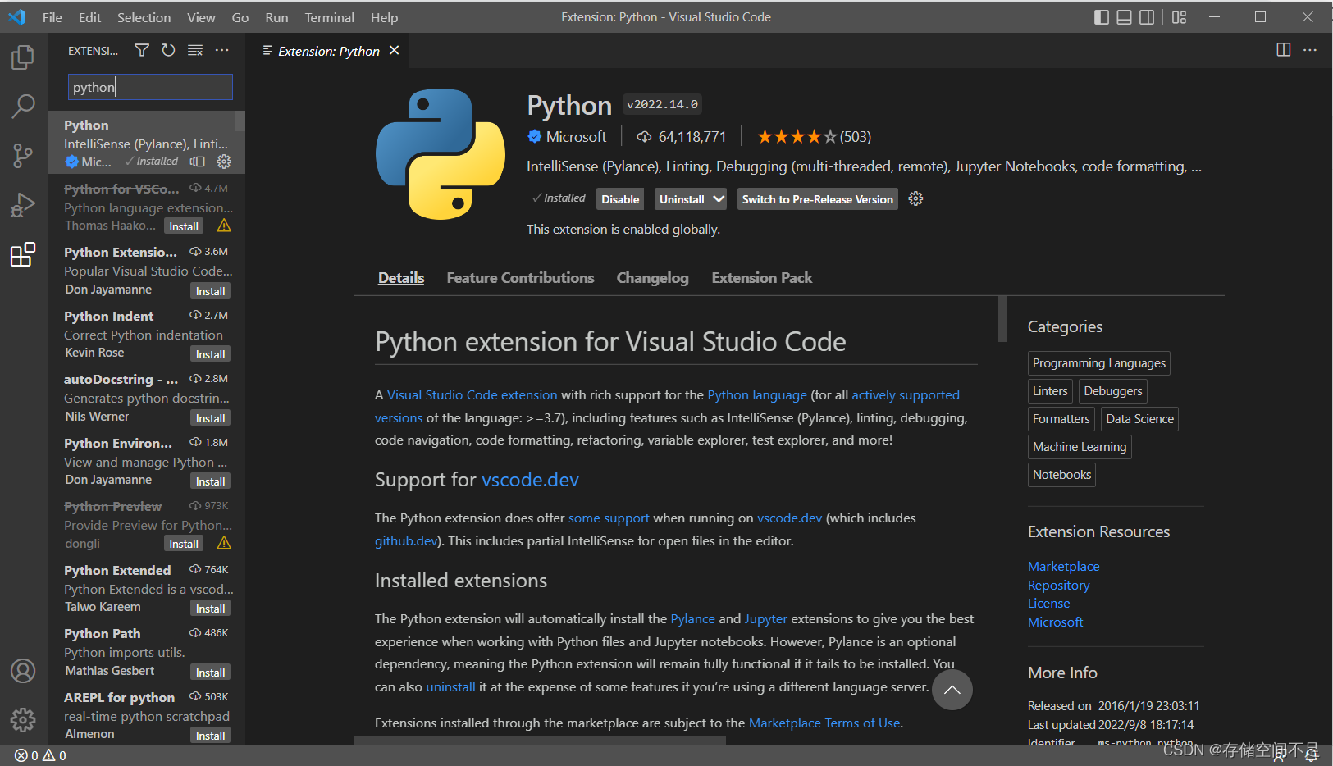Click the Disable button
This screenshot has height=766, width=1333.
[x=620, y=199]
